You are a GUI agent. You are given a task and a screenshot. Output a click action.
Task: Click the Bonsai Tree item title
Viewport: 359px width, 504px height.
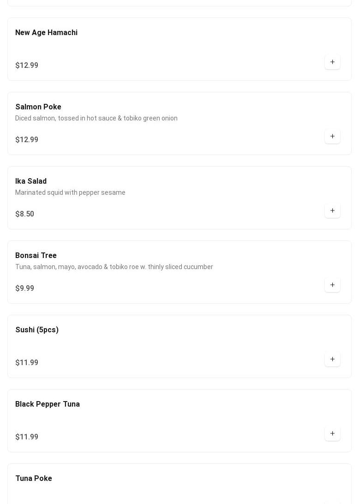(x=36, y=256)
